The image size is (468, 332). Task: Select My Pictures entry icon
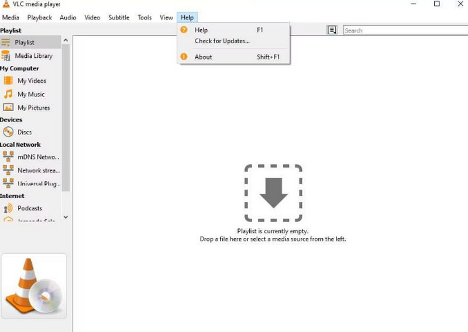click(x=8, y=108)
